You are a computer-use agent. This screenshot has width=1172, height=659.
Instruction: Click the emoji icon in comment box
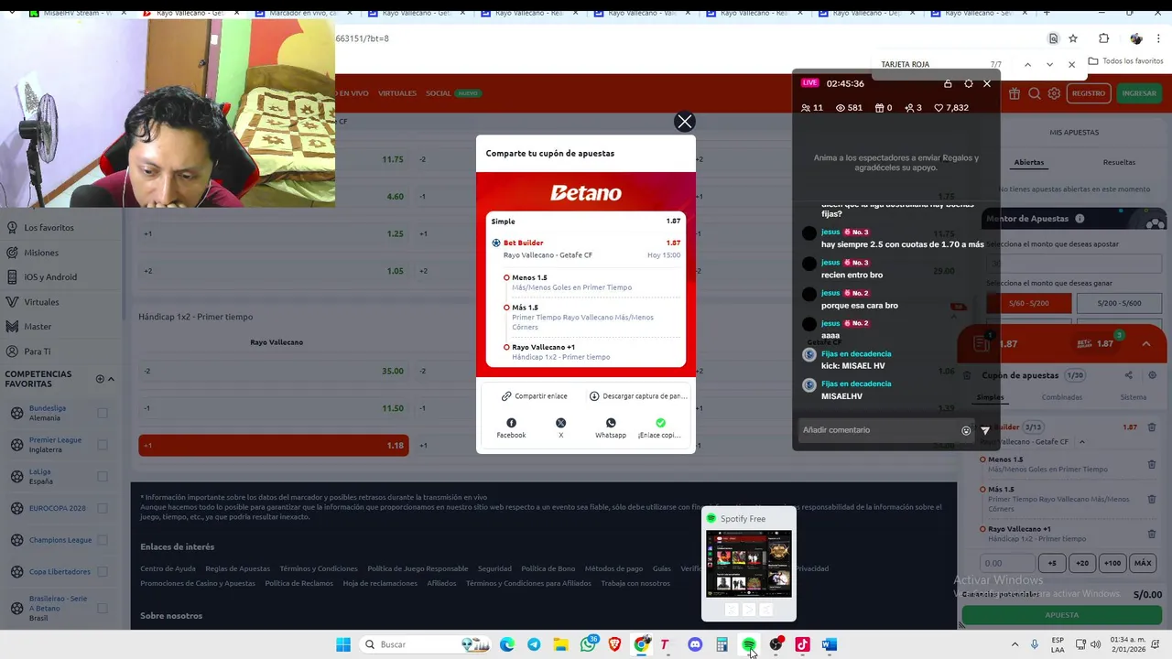[966, 430]
